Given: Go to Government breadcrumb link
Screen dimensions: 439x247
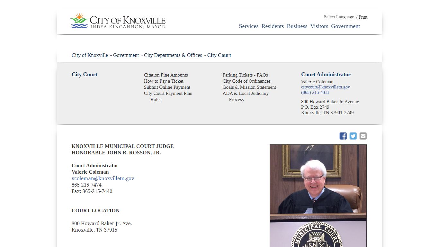Looking at the screenshot, I should 126,55.
